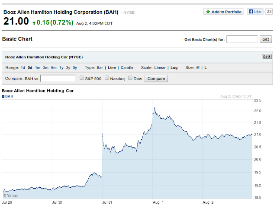This screenshot has width=277, height=205.
Task: Click the blue BAH legend square
Action: coord(3,96)
